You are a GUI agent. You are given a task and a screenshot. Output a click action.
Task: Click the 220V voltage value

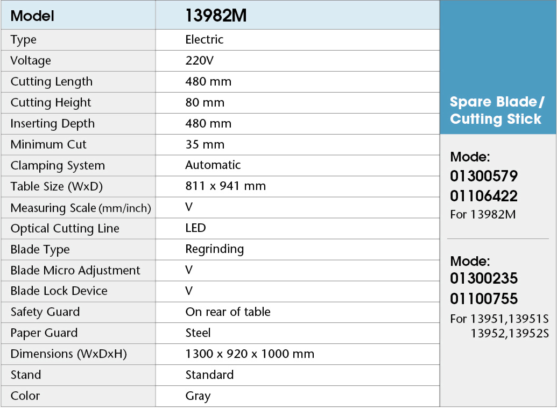[200, 61]
